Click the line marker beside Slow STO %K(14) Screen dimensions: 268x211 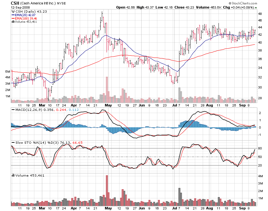pos(13,142)
